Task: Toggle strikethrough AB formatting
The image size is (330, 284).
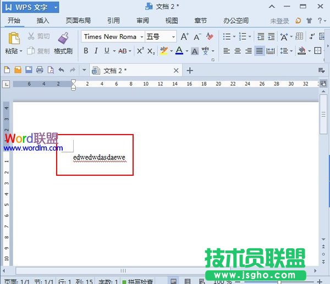Action: [123, 51]
